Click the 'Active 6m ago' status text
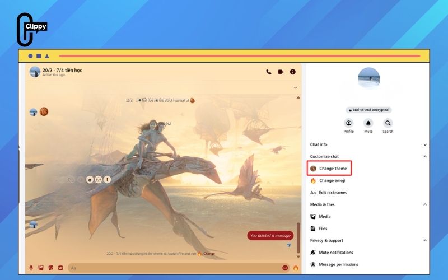Image resolution: width=448 pixels, height=280 pixels. coord(54,75)
